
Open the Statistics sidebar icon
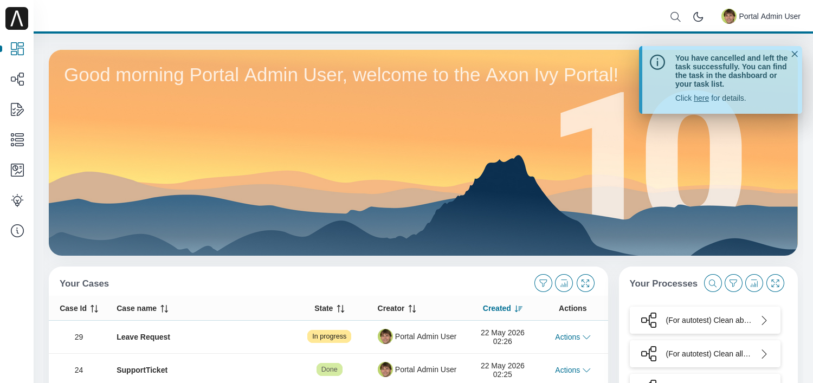point(17,170)
